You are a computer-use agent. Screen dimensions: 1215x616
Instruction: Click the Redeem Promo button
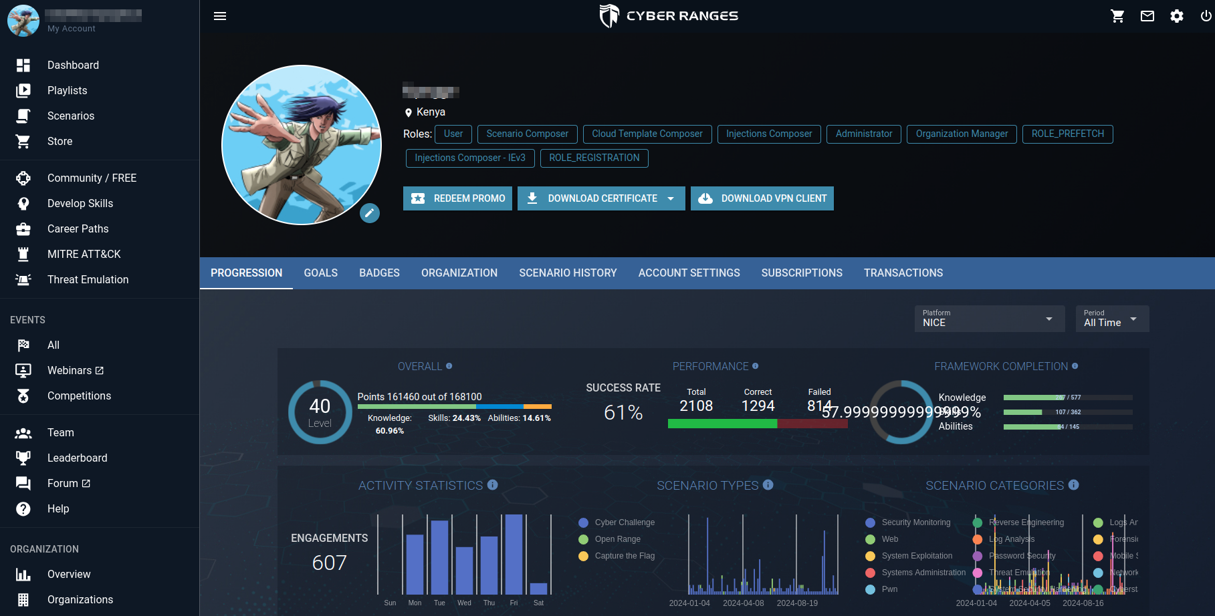pyautogui.click(x=457, y=198)
